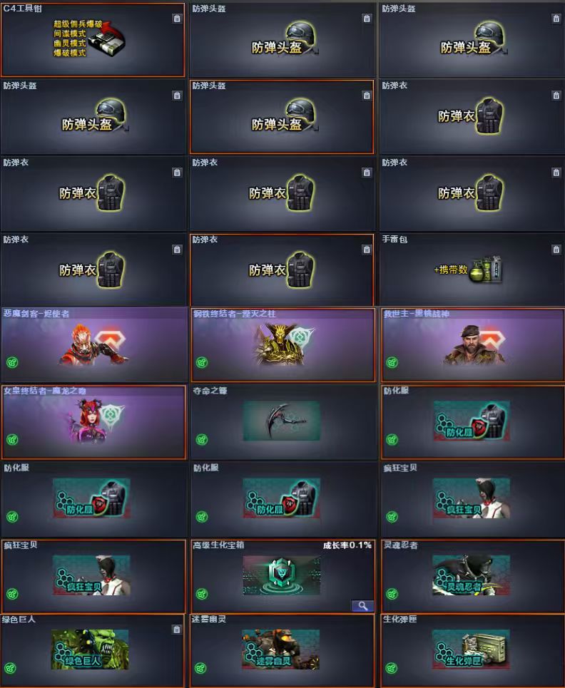The image size is (565, 688).
Task: Open the 高级生化宝箱 chest item
Action: 282,575
